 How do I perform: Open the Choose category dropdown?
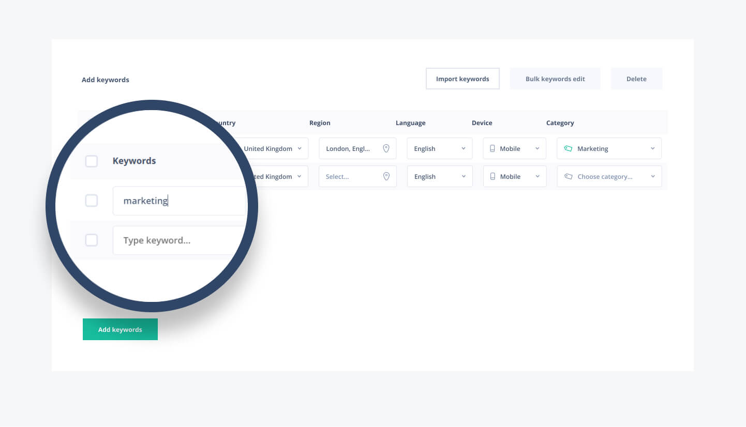(609, 176)
